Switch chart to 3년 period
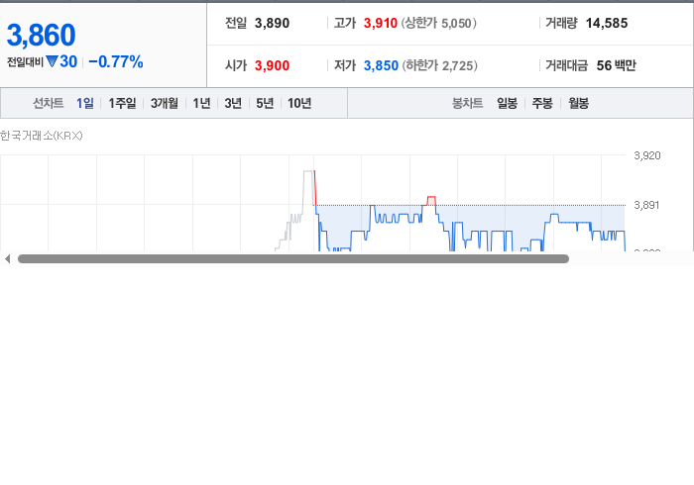The image size is (694, 485). pos(233,103)
